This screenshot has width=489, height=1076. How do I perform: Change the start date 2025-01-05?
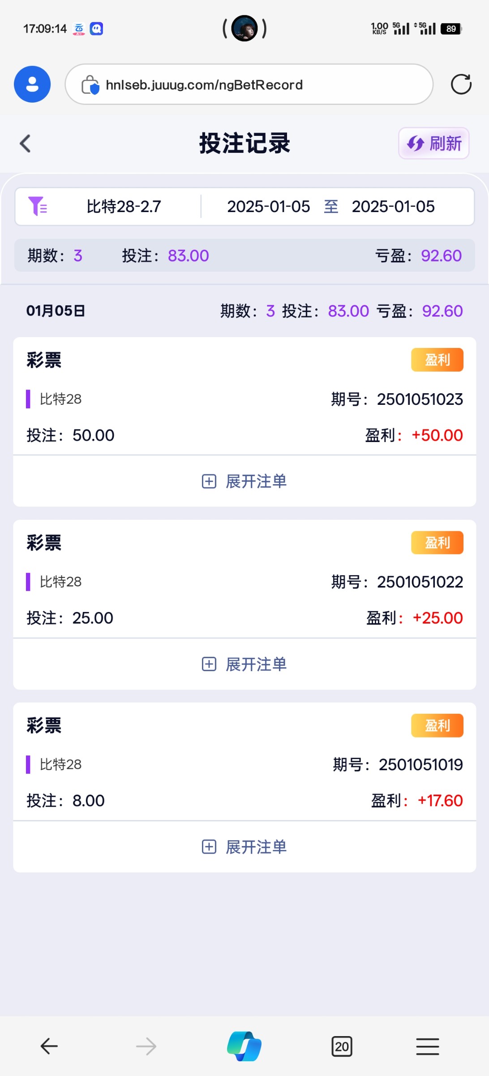pos(268,207)
